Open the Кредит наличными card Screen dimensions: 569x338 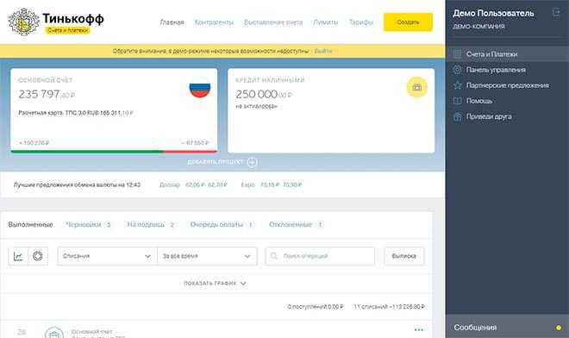(x=331, y=110)
